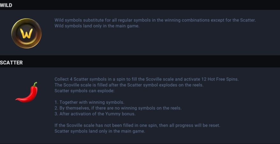280x144 pixels.
Task: Click the 'all progress will be reset' sentence
Action: tap(137, 125)
